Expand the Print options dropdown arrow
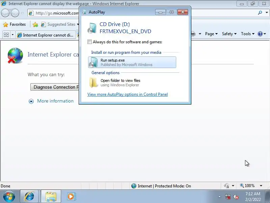This screenshot has height=203, width=270. [200, 34]
